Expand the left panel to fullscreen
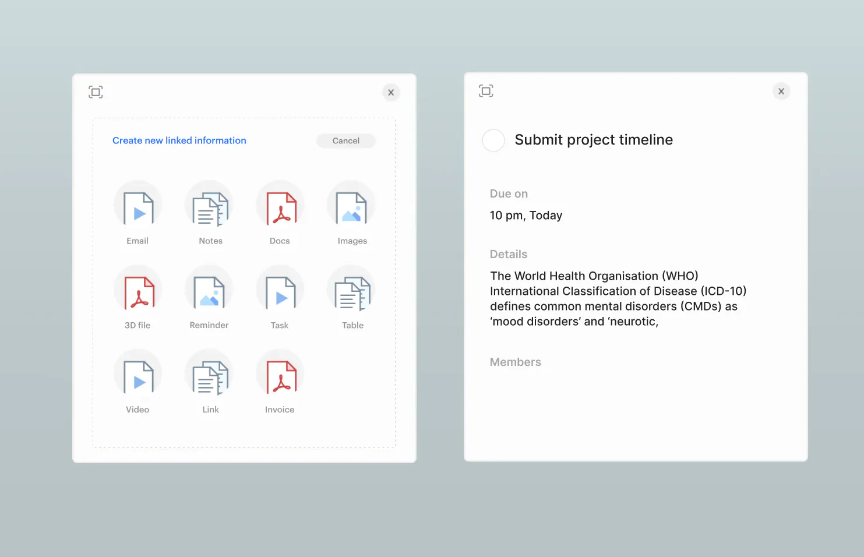 tap(96, 92)
